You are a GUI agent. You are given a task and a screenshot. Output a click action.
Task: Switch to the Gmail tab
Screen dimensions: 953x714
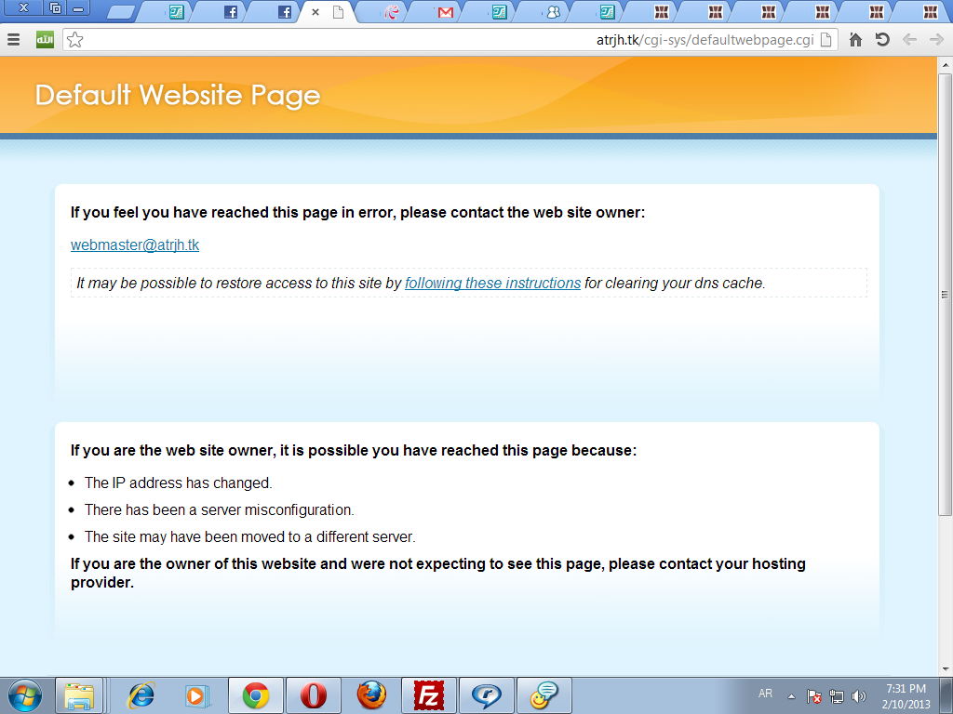[446, 11]
